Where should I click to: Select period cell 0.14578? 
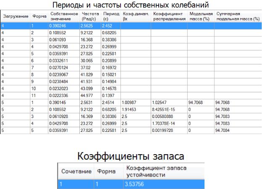pyautogui.click(x=111, y=89)
